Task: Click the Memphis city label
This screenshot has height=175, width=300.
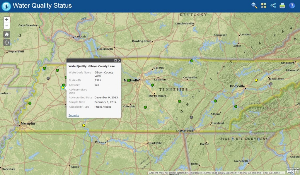Action: pos(28,123)
